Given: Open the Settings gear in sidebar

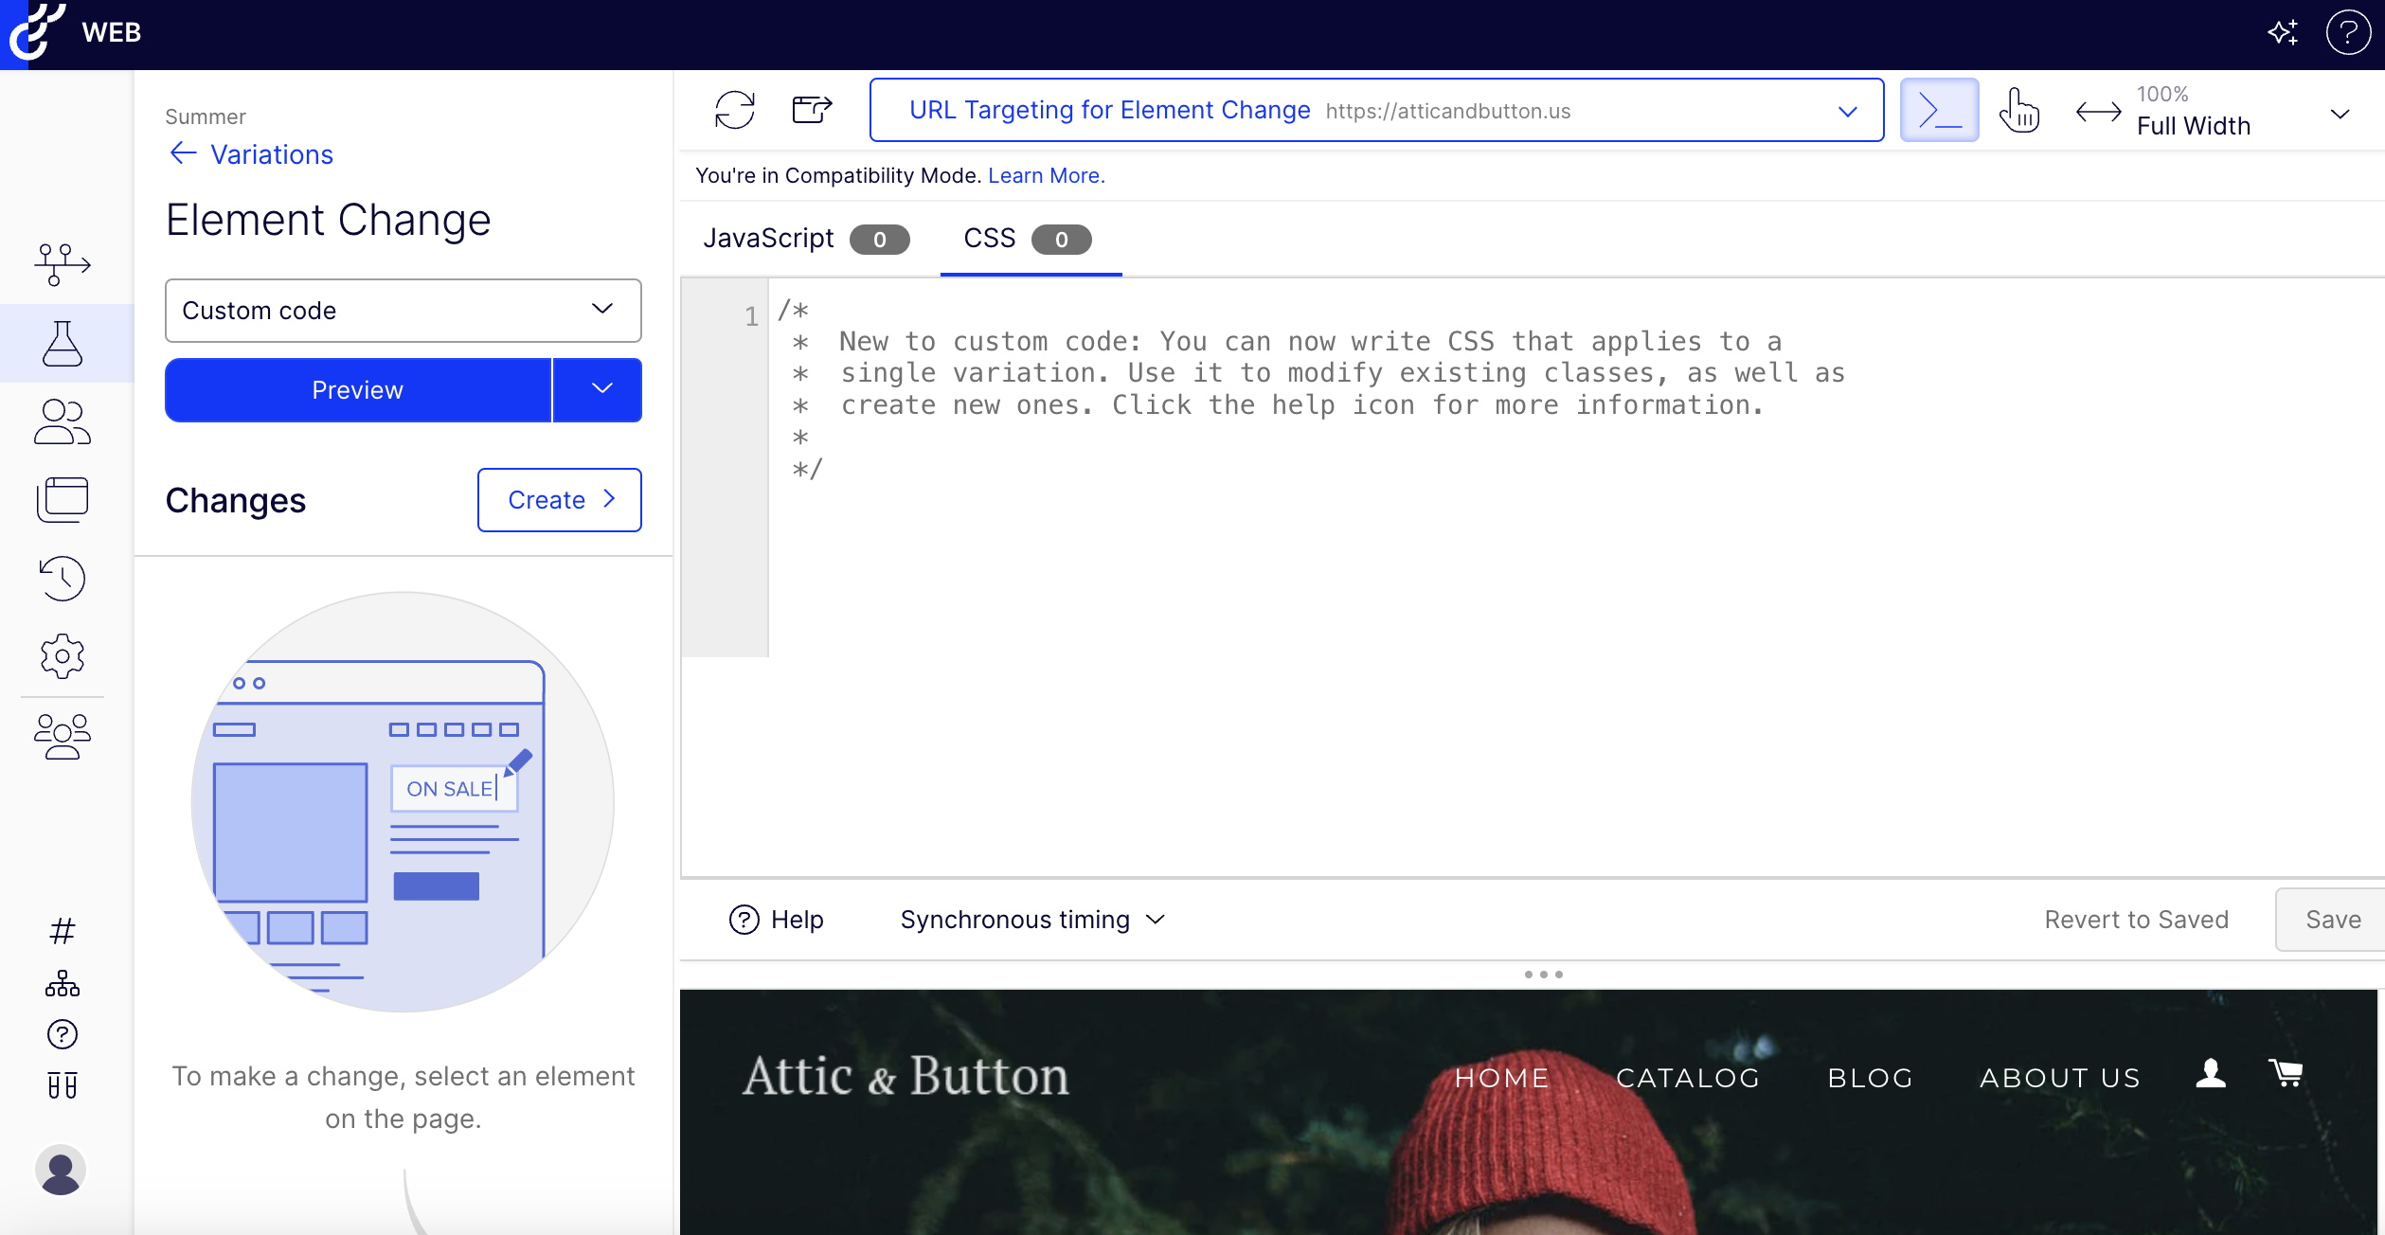Looking at the screenshot, I should pyautogui.click(x=61, y=657).
